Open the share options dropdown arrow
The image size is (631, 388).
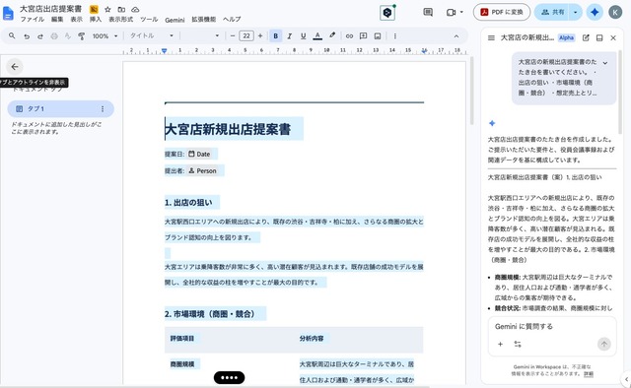(x=576, y=12)
